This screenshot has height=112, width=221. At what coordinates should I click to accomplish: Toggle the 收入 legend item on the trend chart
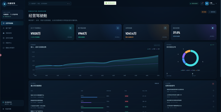tap(149, 49)
